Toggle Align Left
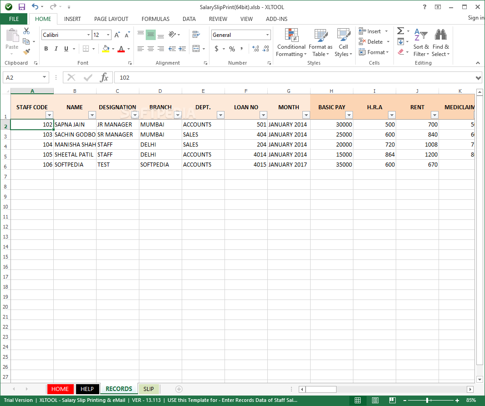 [x=141, y=49]
